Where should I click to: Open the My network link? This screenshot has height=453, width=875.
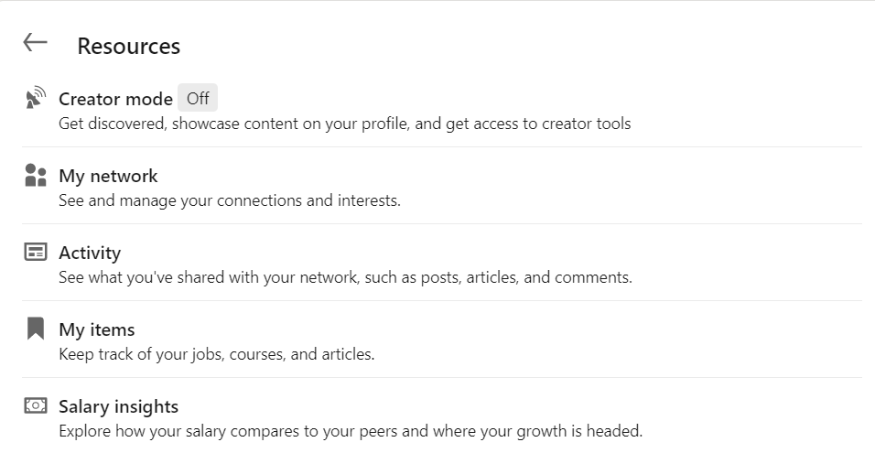[x=108, y=176]
